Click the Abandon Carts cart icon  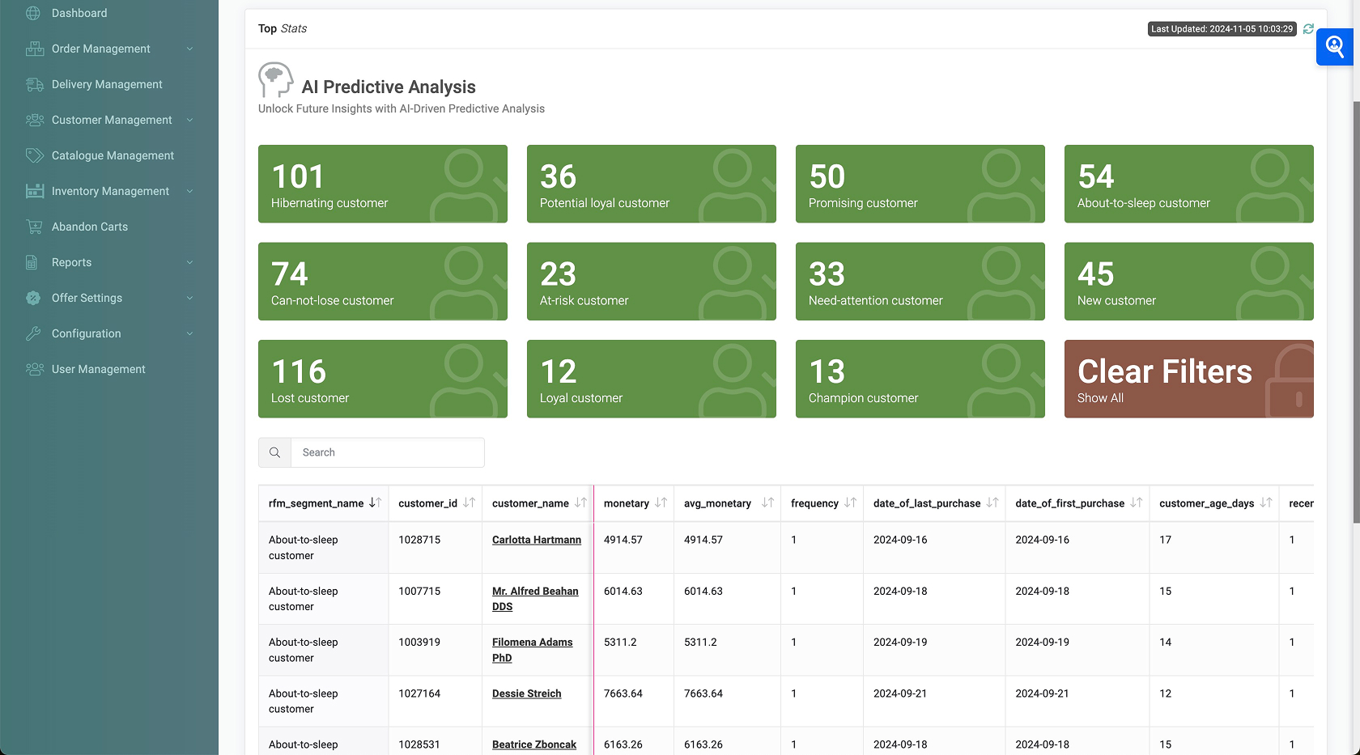coord(34,227)
